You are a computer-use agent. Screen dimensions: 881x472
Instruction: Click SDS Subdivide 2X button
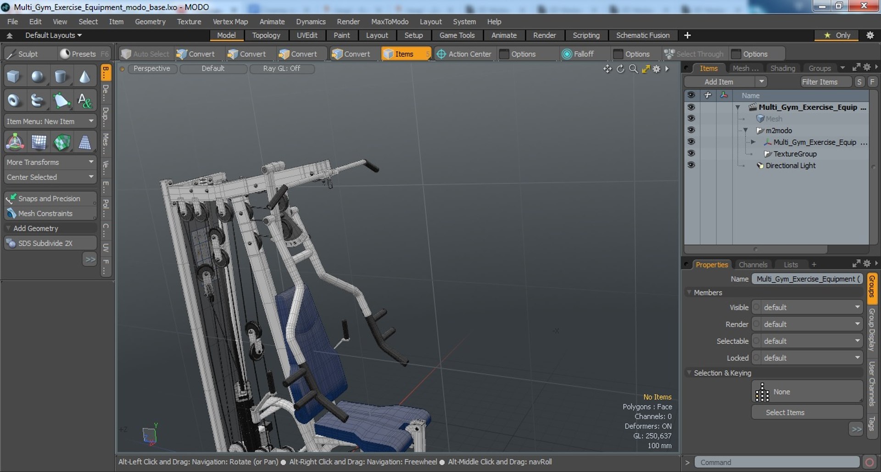[x=50, y=243]
